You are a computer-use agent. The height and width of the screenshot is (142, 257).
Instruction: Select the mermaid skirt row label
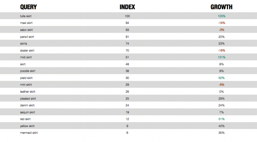(29, 133)
